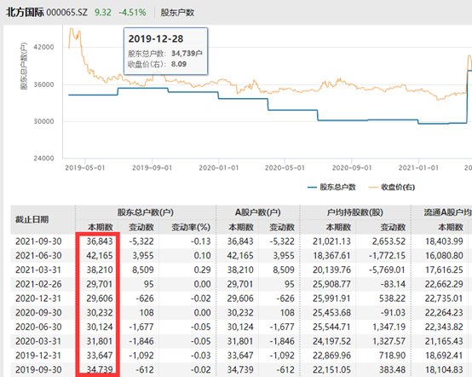Click the stock code 000065.SZ

click(66, 12)
